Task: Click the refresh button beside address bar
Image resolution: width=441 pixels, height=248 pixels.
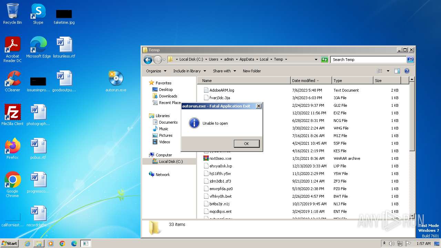Action: 324,60
